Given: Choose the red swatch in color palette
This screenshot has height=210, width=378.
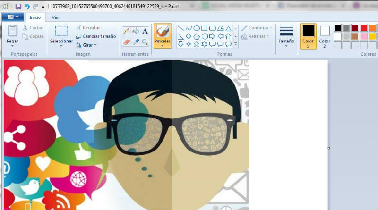Looking at the screenshot, I should (364, 28).
